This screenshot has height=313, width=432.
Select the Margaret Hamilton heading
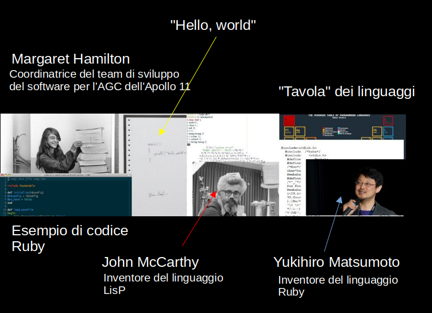click(x=71, y=59)
